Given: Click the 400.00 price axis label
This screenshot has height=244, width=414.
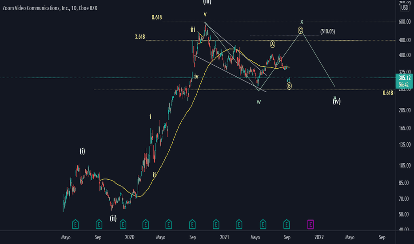Looking at the screenshot, I should (x=405, y=55).
